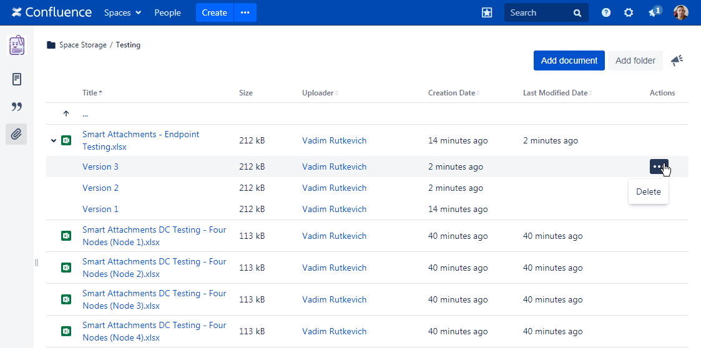Screen dimensions: 701x348
Task: Choose Delete from the version actions menu
Action: 648,192
